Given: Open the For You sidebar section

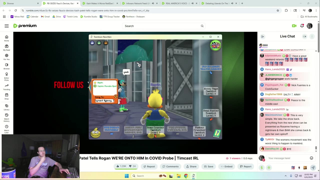Looking at the screenshot, I should 6,57.
